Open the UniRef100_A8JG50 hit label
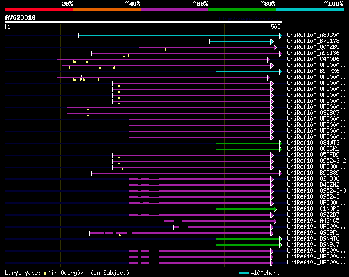Image resolution: width=349 pixels, height=277 pixels. [313, 35]
